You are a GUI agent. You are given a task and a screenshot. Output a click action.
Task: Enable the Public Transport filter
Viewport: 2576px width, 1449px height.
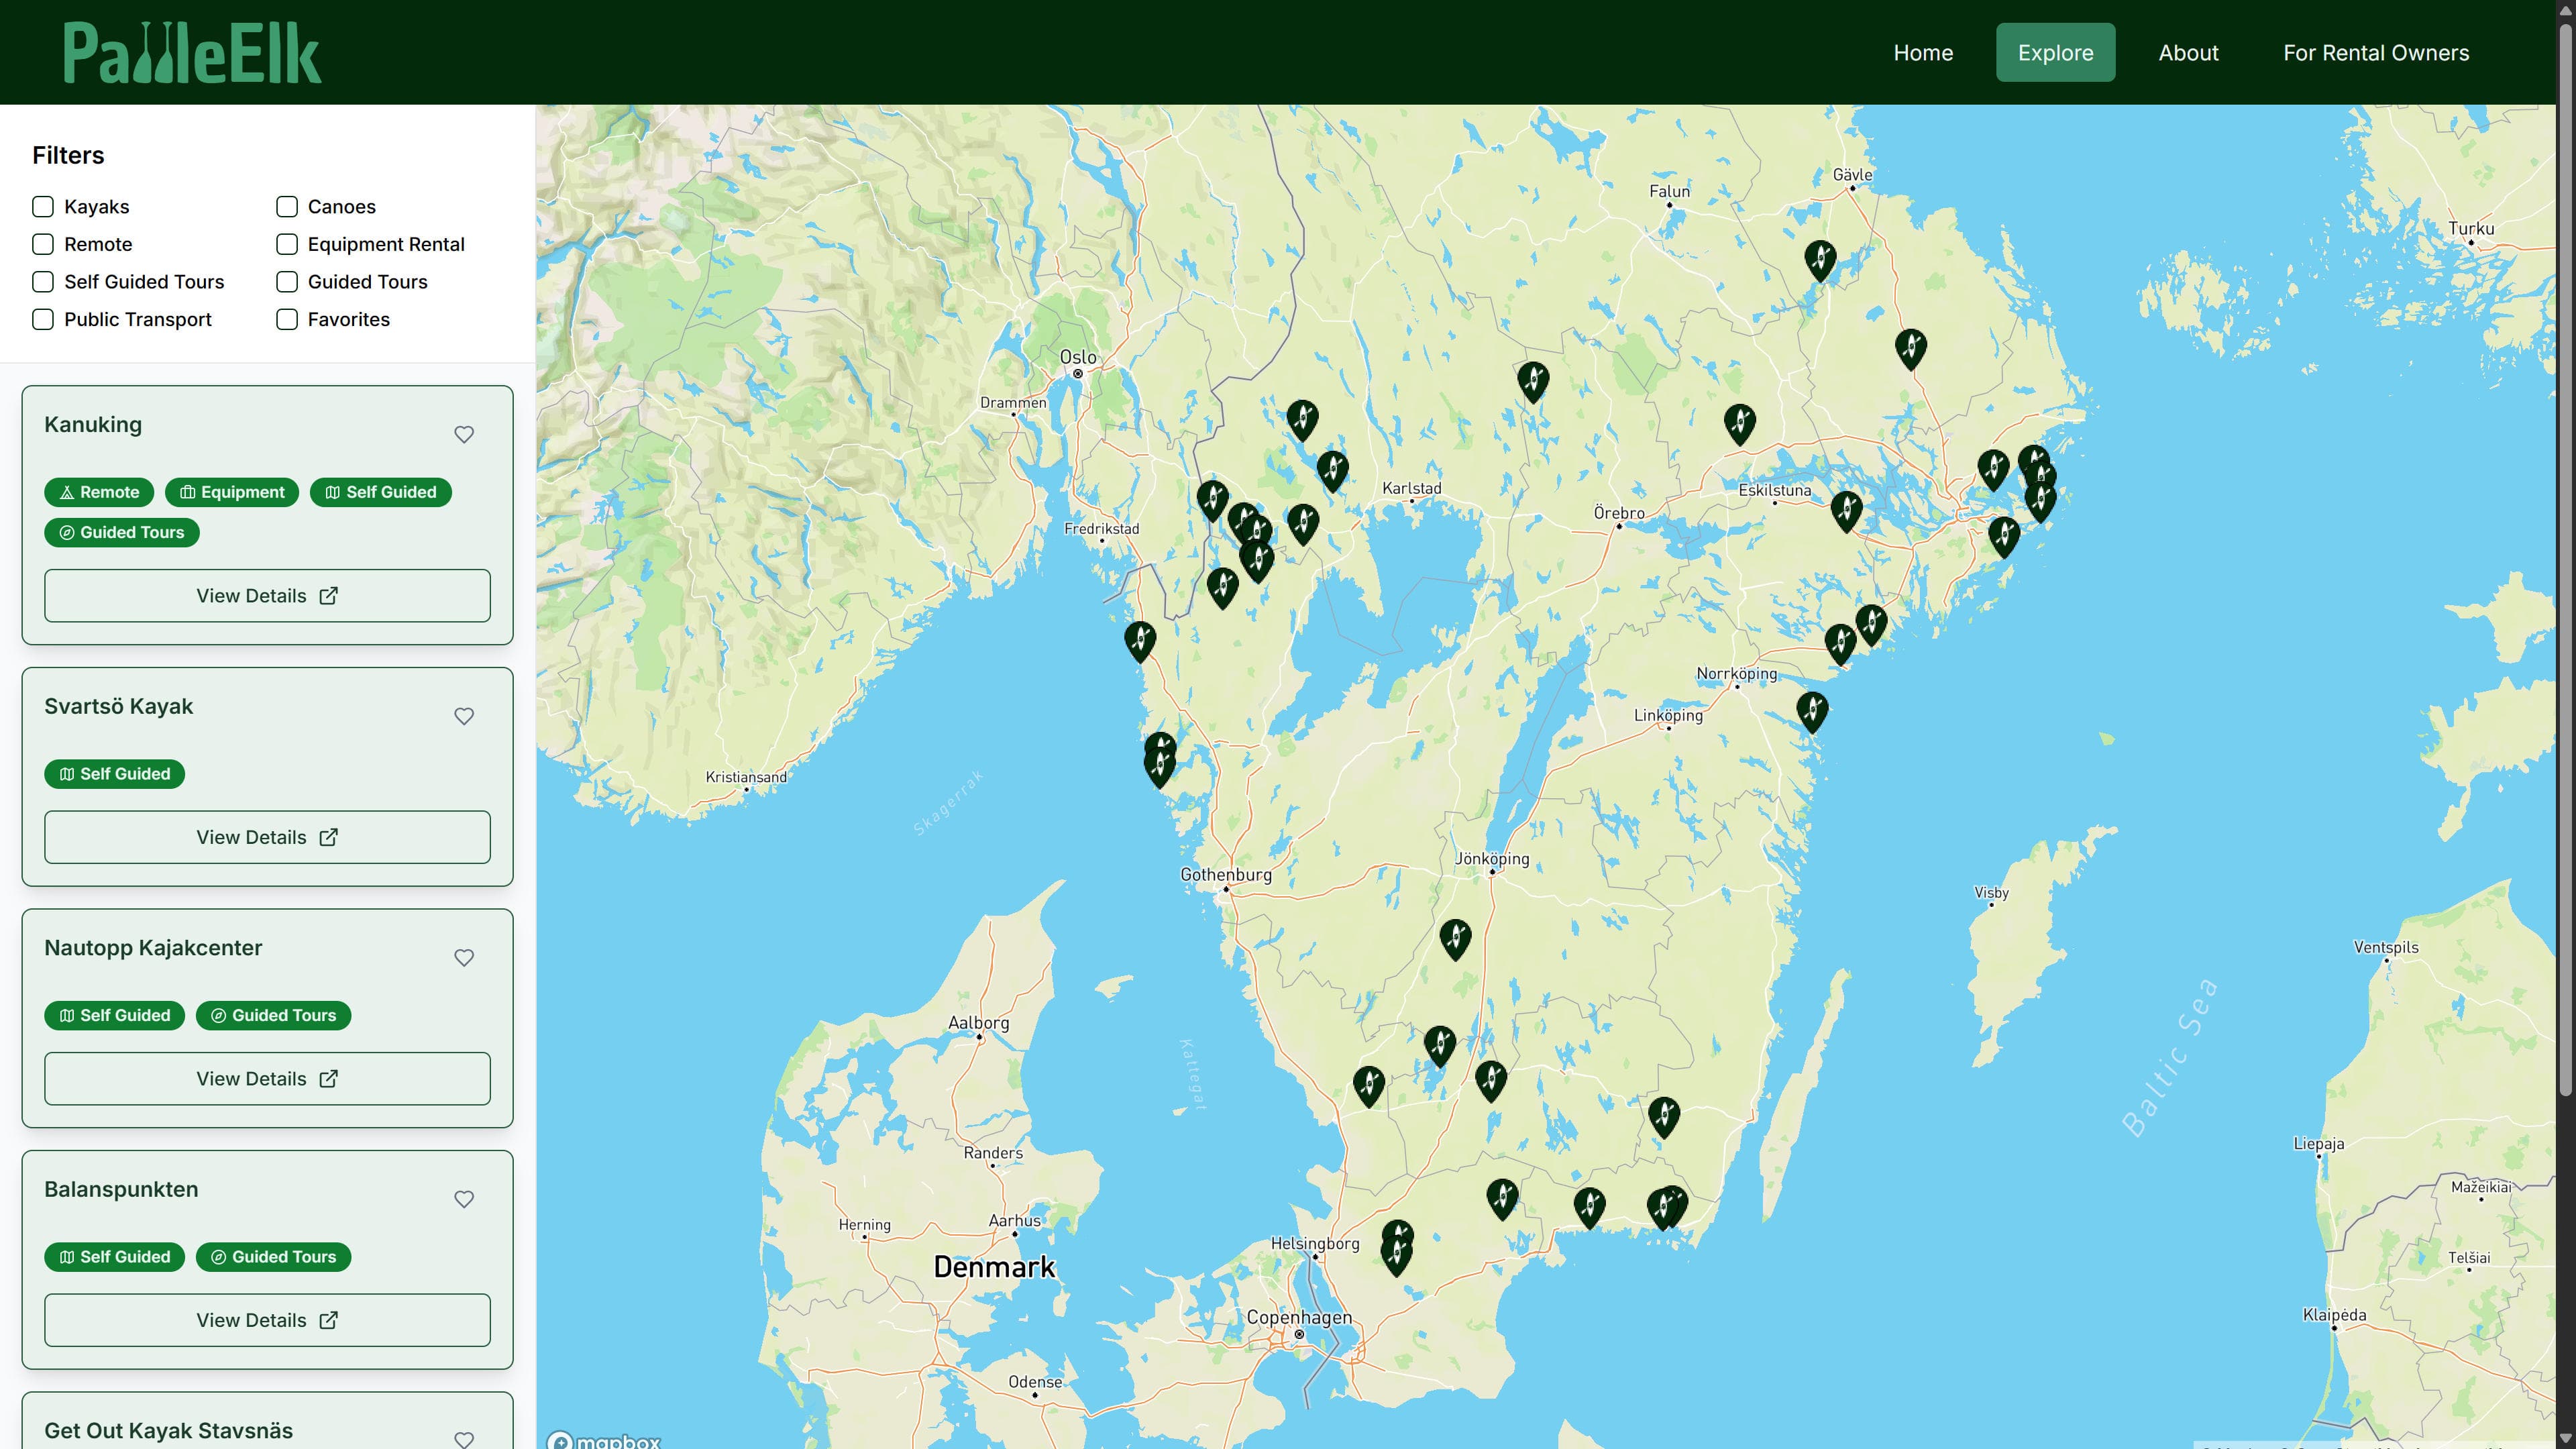43,319
